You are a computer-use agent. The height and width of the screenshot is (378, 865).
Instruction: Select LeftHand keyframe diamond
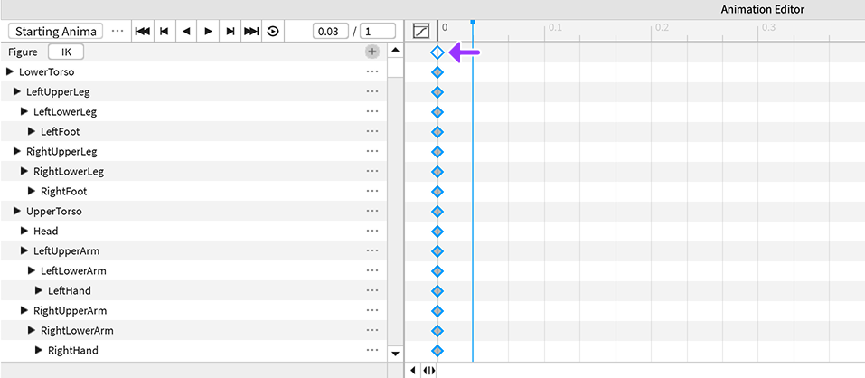click(437, 291)
